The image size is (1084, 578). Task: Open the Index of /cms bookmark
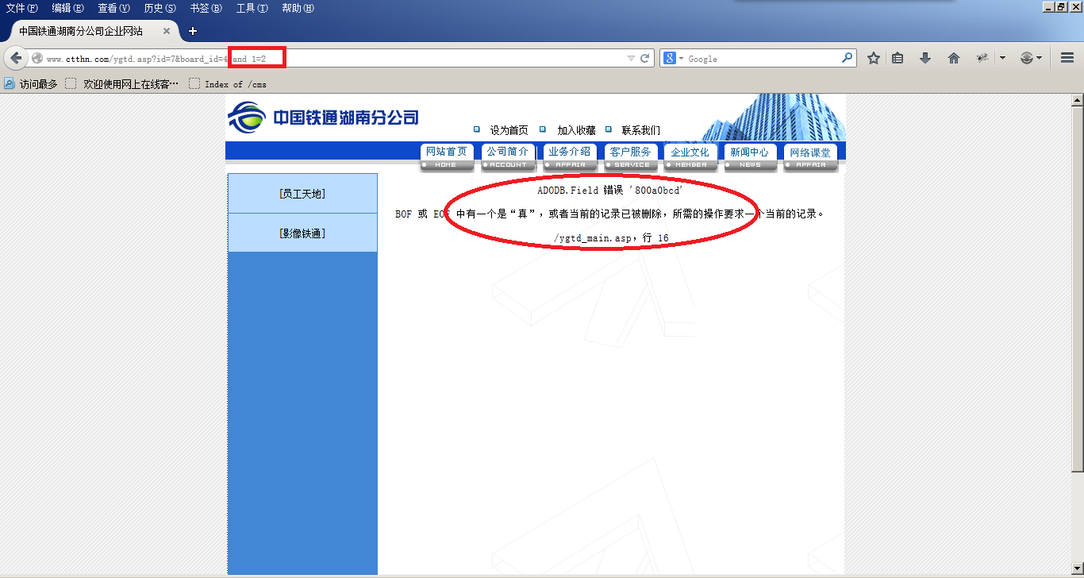click(x=228, y=83)
